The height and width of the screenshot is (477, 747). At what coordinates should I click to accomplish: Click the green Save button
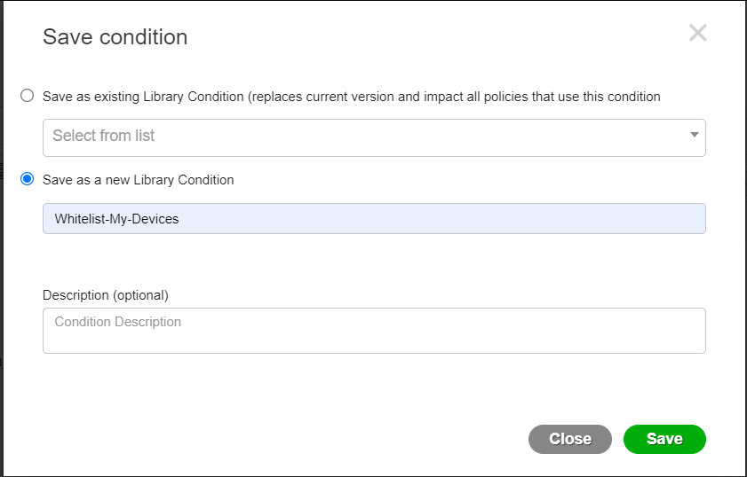664,439
